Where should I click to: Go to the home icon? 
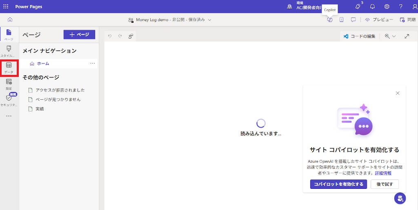[10, 20]
